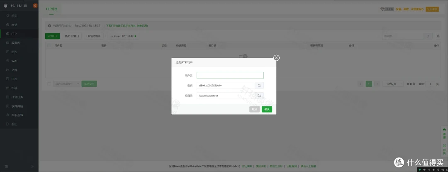The image size is (448, 172).
Task: Regenerate the password with the refresh icon
Action: pyautogui.click(x=259, y=85)
